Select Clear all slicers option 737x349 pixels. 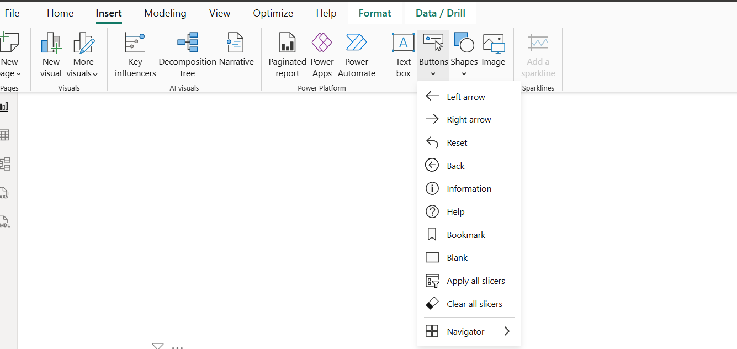click(474, 304)
